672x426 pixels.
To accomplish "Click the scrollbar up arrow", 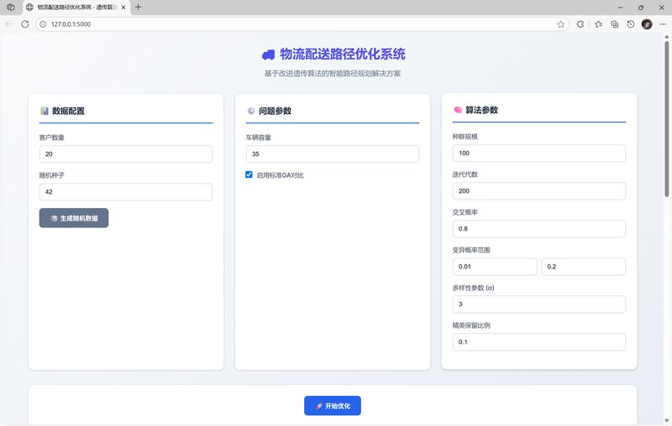I will [666, 37].
